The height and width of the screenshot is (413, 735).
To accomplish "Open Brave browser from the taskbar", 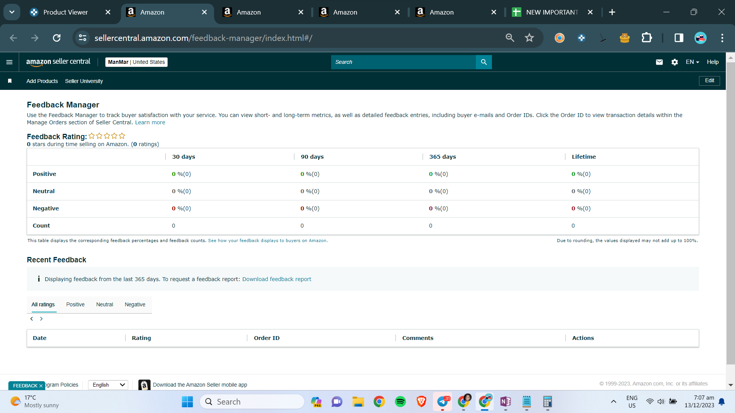I will [421, 402].
